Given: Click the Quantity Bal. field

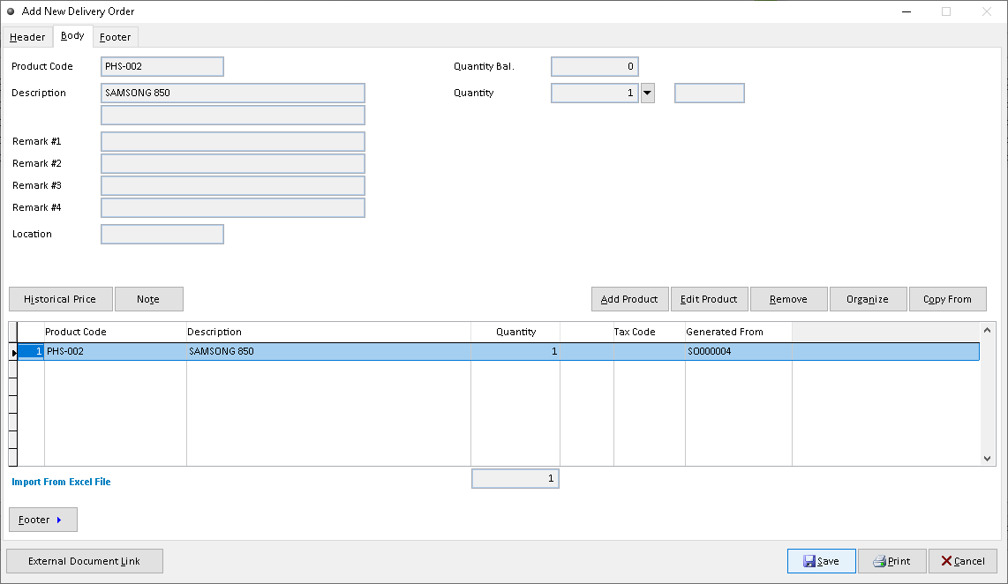Looking at the screenshot, I should coord(595,66).
